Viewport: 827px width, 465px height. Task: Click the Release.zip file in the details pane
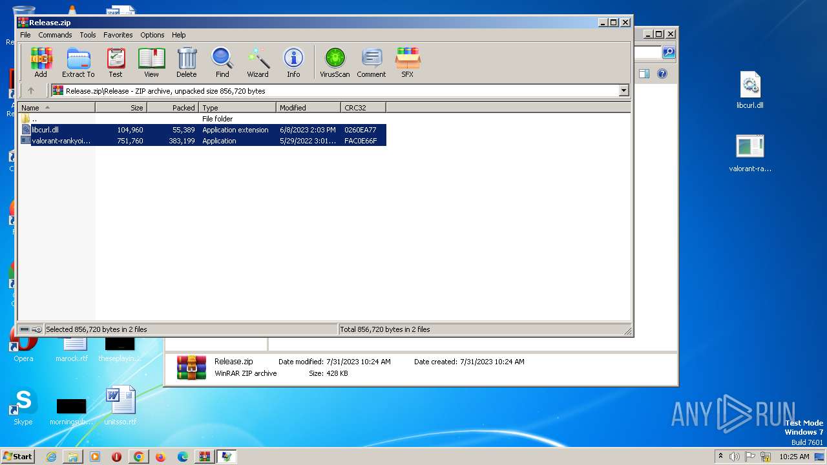pyautogui.click(x=233, y=362)
